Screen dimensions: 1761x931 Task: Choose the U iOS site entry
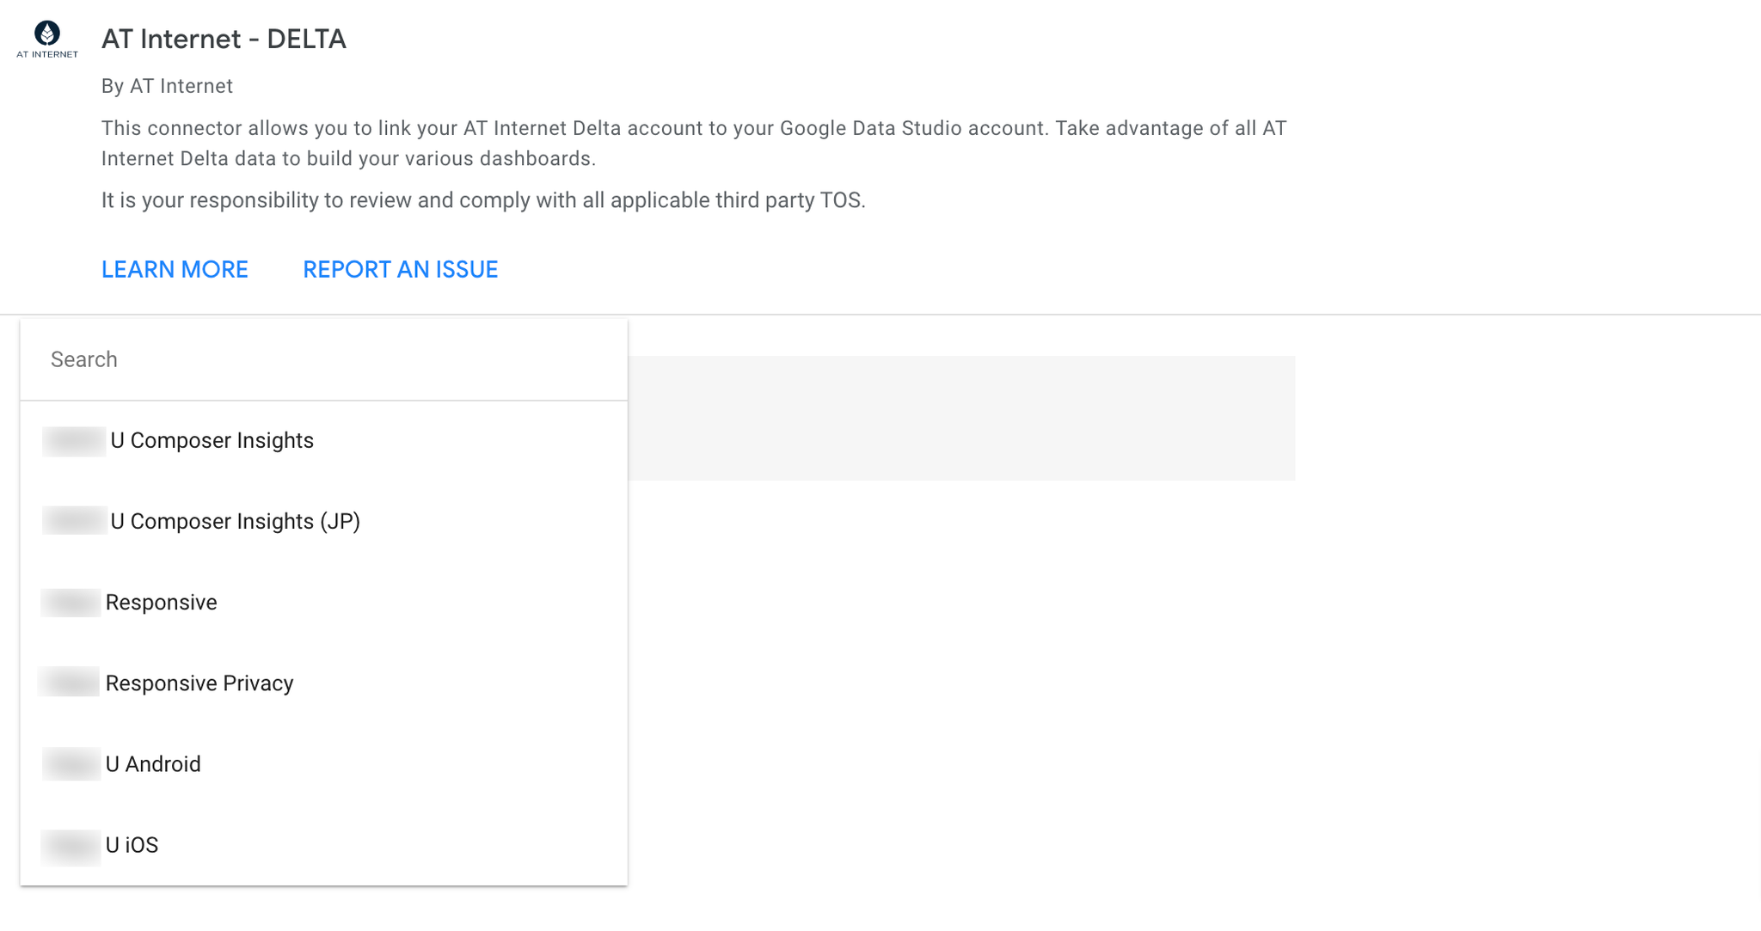(324, 845)
